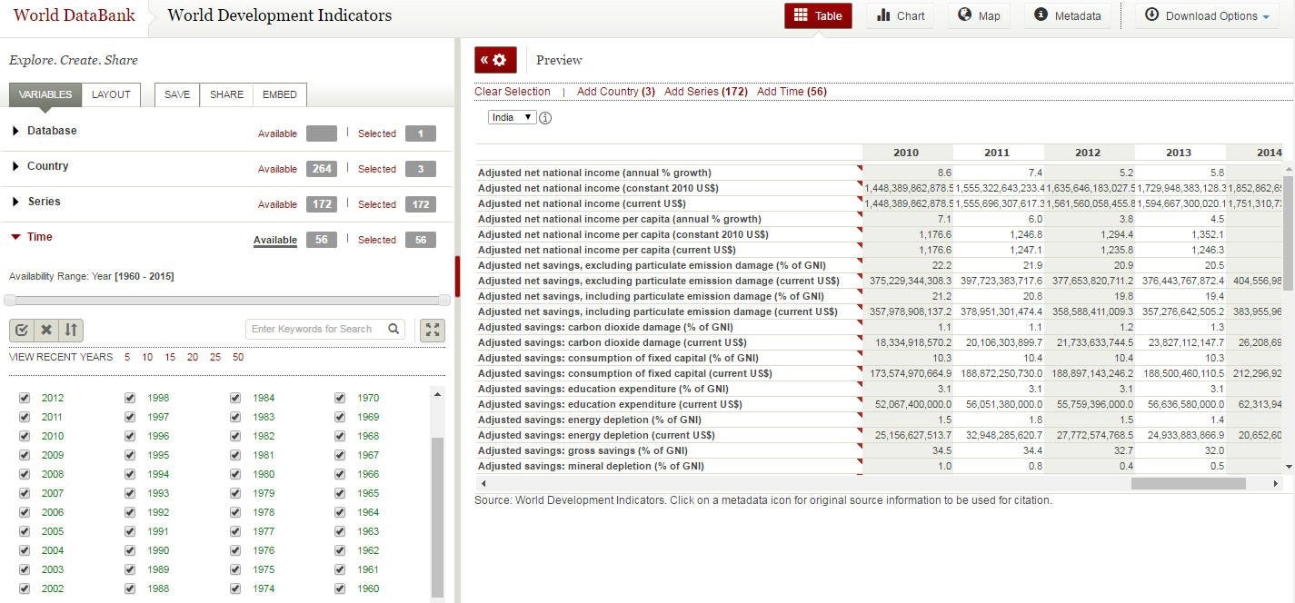Uncheck the 1977 year checkbox
Image resolution: width=1295 pixels, height=603 pixels.
pos(235,531)
